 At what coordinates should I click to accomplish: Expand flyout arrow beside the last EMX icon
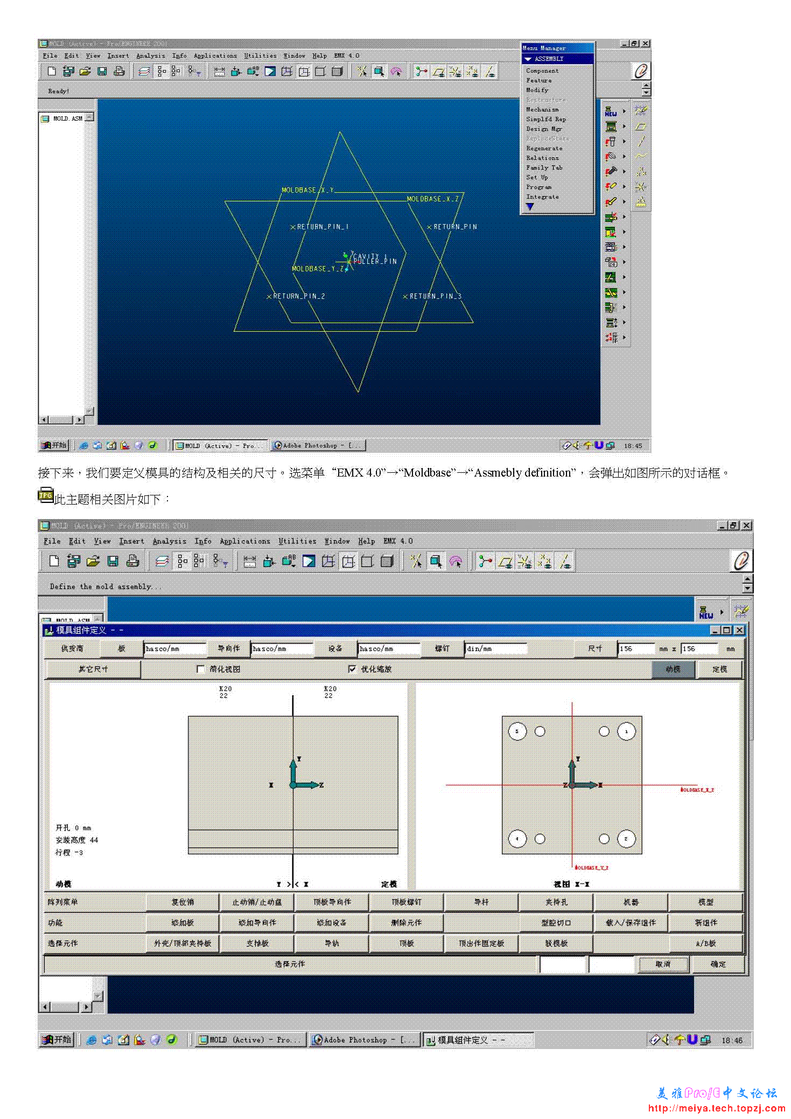click(624, 338)
